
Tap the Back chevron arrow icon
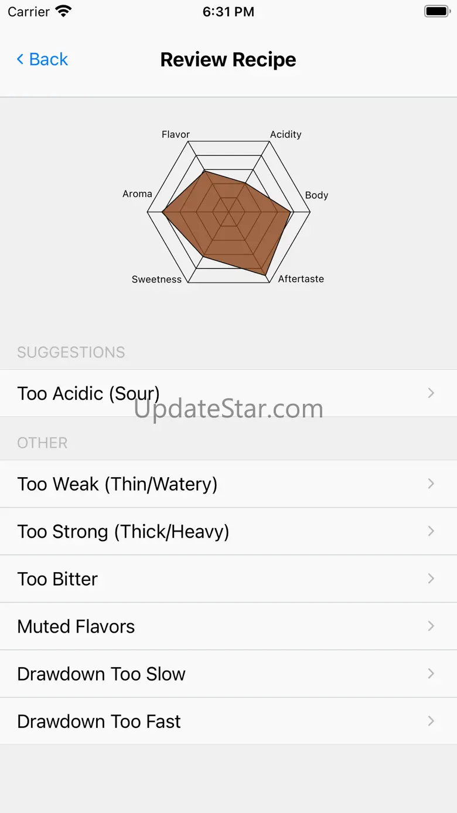[x=20, y=59]
